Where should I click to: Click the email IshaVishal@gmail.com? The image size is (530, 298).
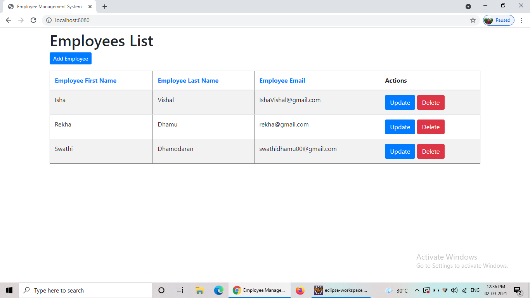click(x=290, y=100)
